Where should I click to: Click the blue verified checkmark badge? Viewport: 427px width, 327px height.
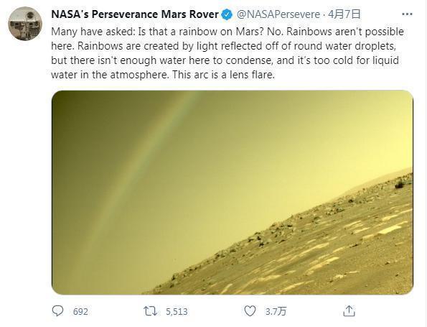(x=227, y=14)
